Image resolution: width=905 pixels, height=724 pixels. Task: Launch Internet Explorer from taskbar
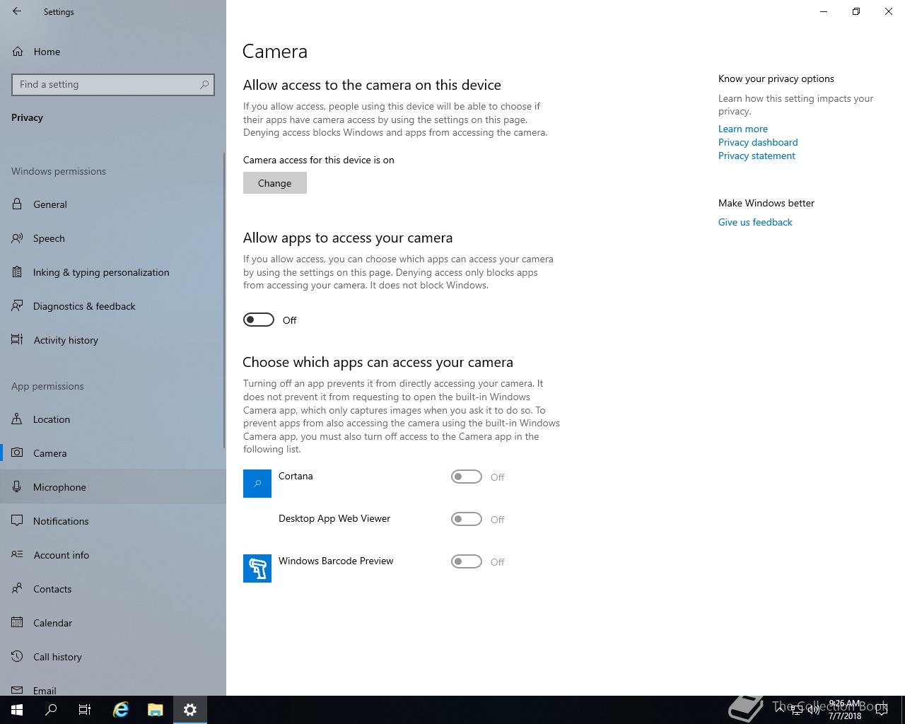(121, 710)
